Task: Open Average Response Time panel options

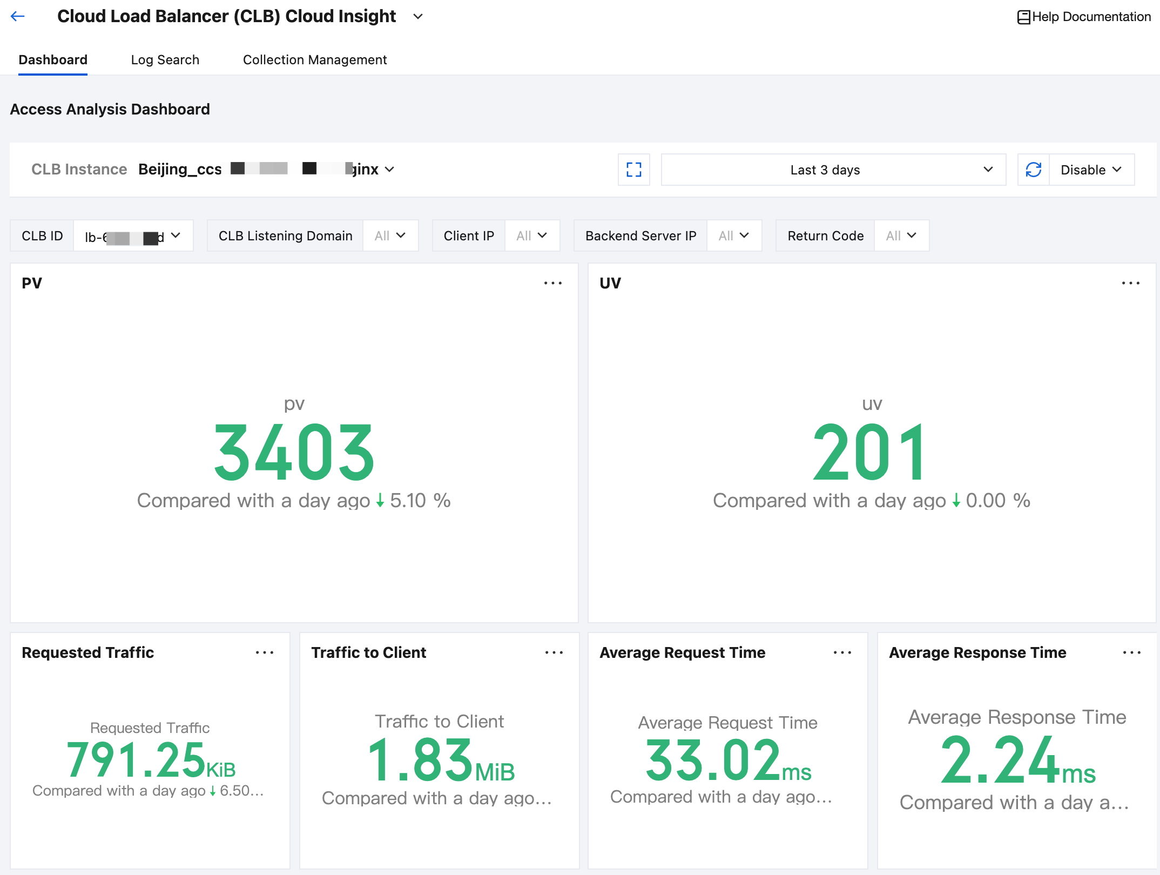Action: click(x=1131, y=652)
